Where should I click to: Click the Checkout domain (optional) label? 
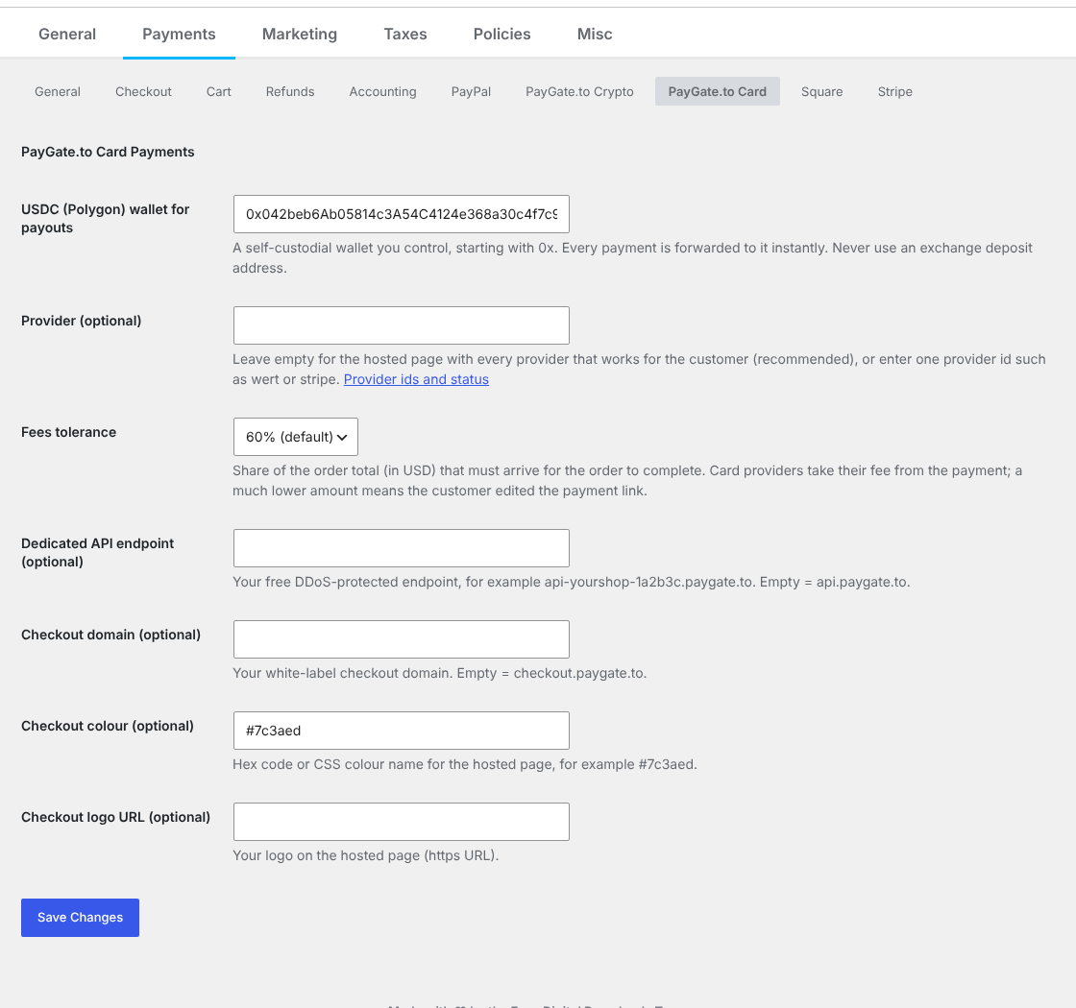coord(111,635)
